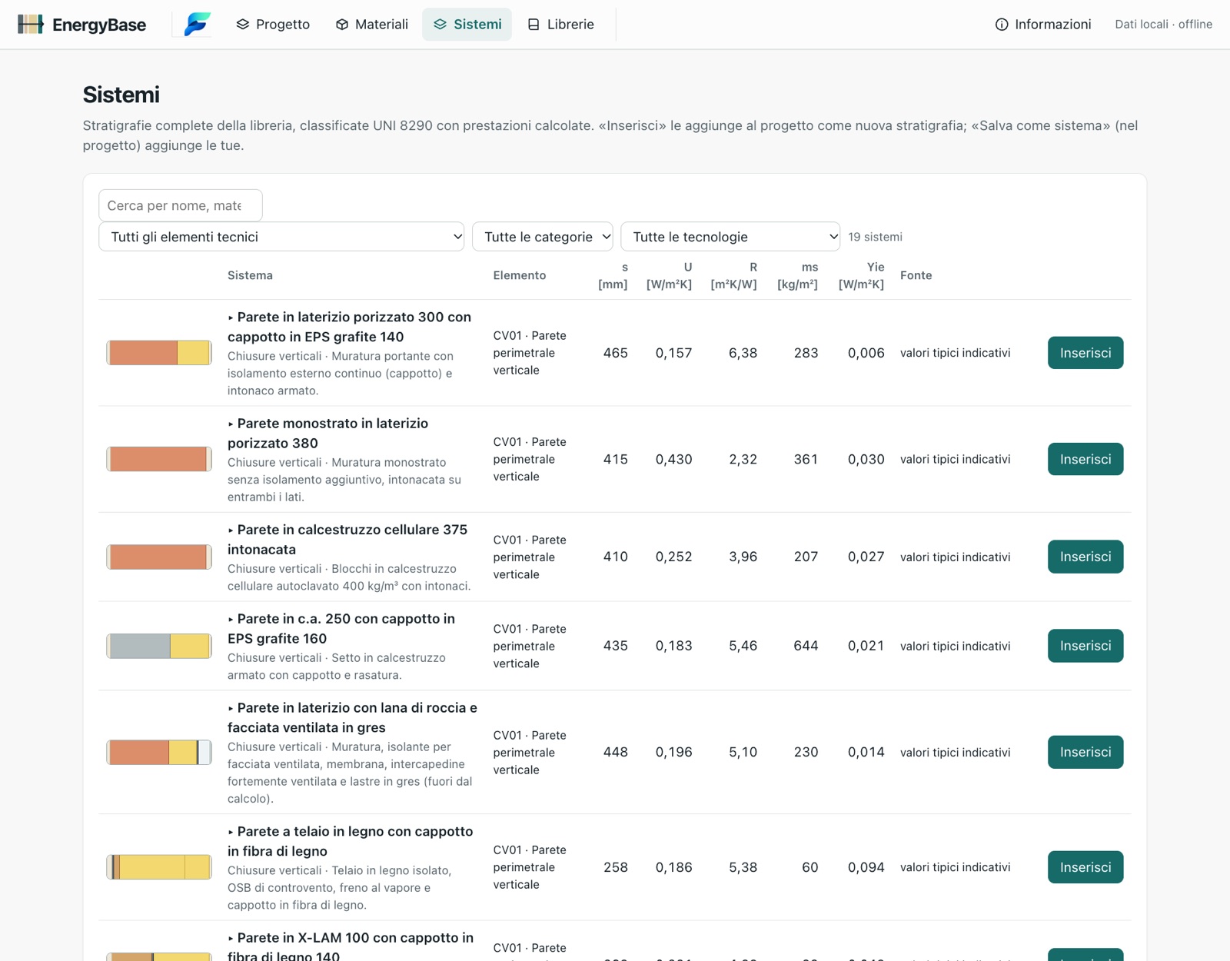Click layer swatch of monostrato laterizio 380
The height and width of the screenshot is (961, 1230).
coord(159,459)
